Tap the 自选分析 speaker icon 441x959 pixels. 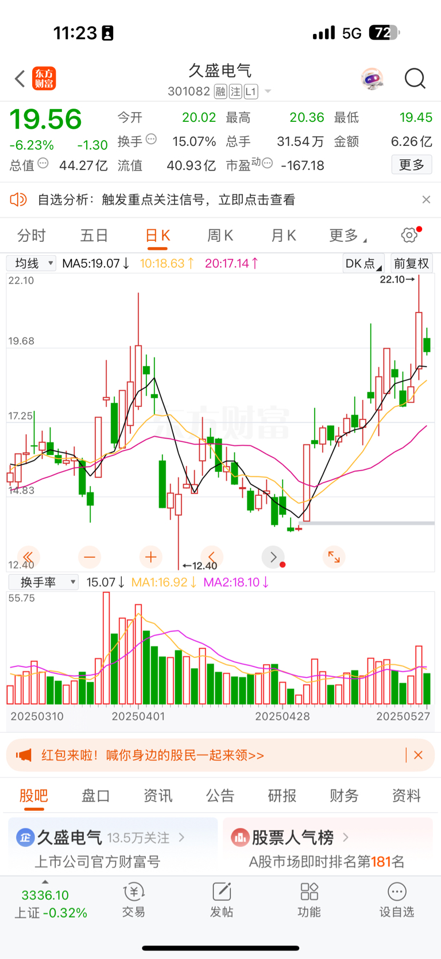click(x=18, y=199)
